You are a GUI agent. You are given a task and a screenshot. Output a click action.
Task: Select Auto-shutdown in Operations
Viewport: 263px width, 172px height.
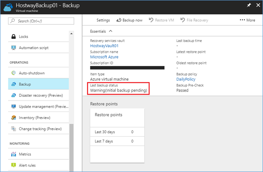(39, 73)
